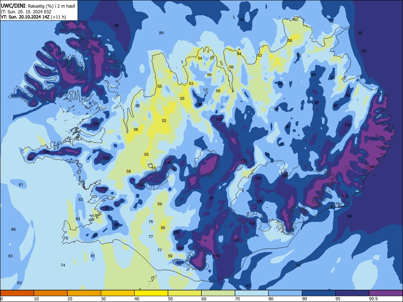Click the 'IT: Sun. 20. 10. 2024 03Z' line
403x302 pixels.
click(26, 12)
